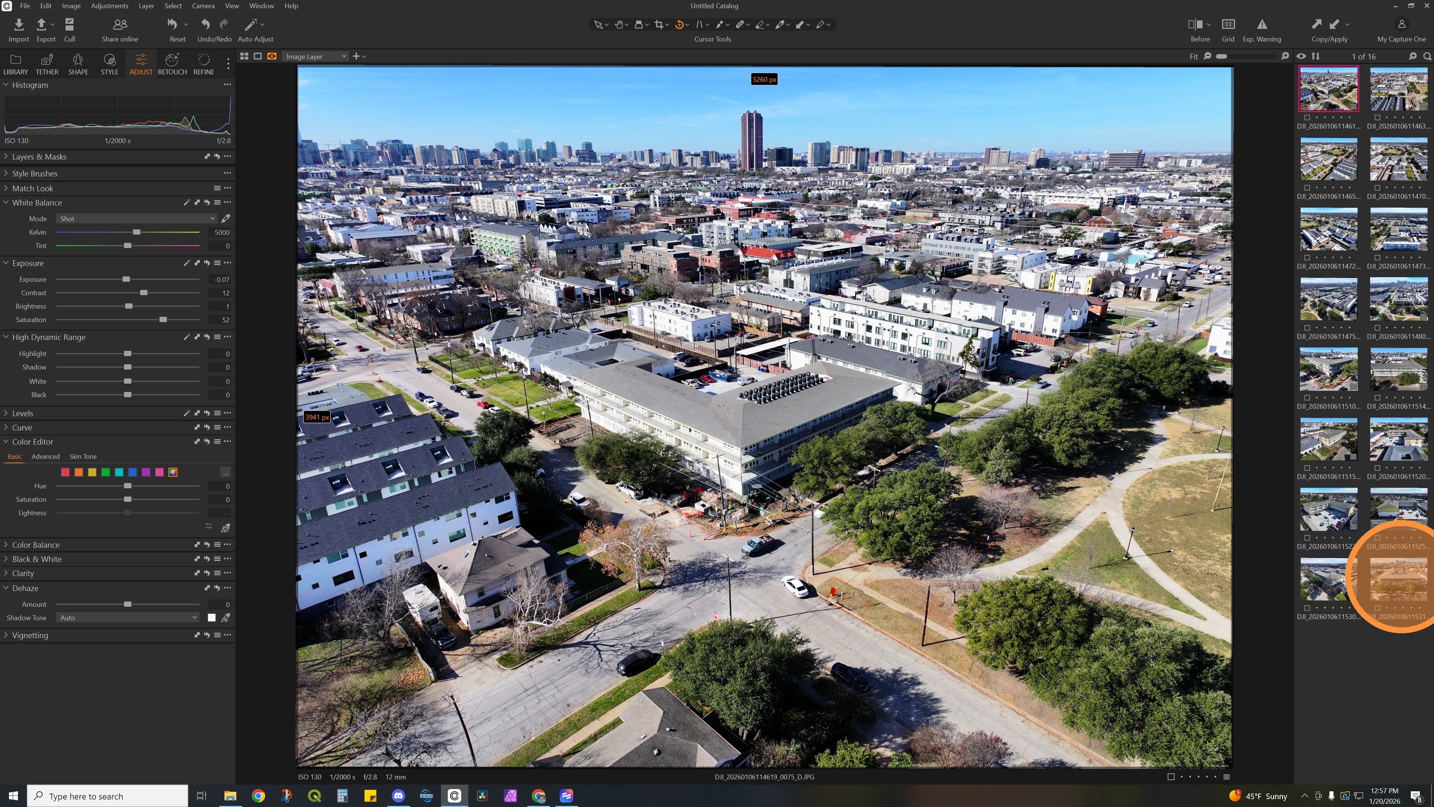Select the rotate cursor tool
The height and width of the screenshot is (807, 1434).
coord(679,25)
